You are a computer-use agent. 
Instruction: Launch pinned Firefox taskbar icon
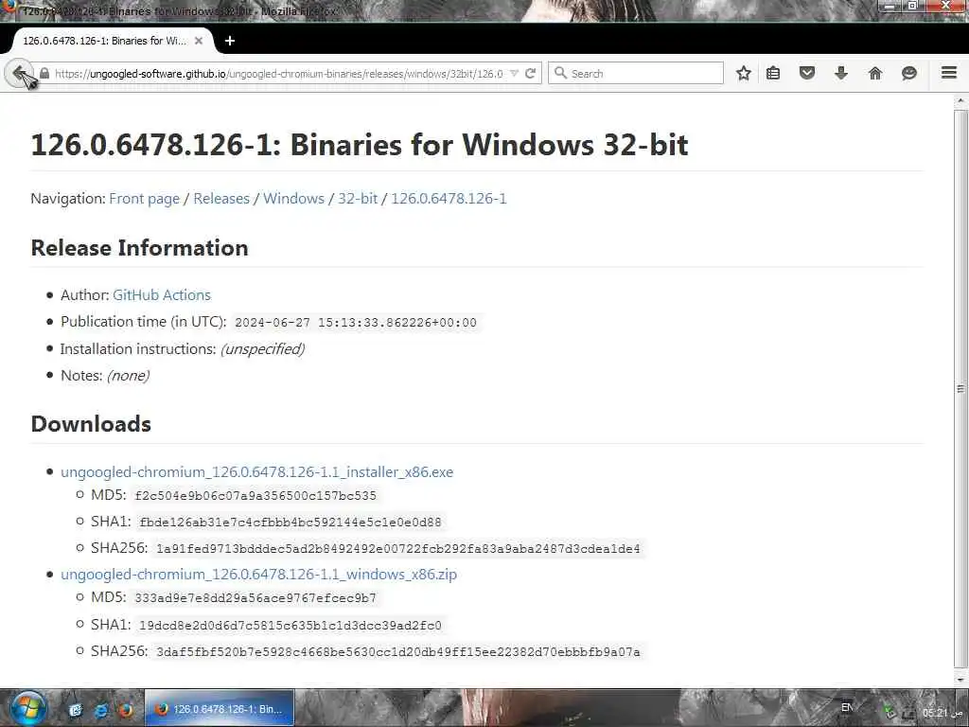coord(126,710)
